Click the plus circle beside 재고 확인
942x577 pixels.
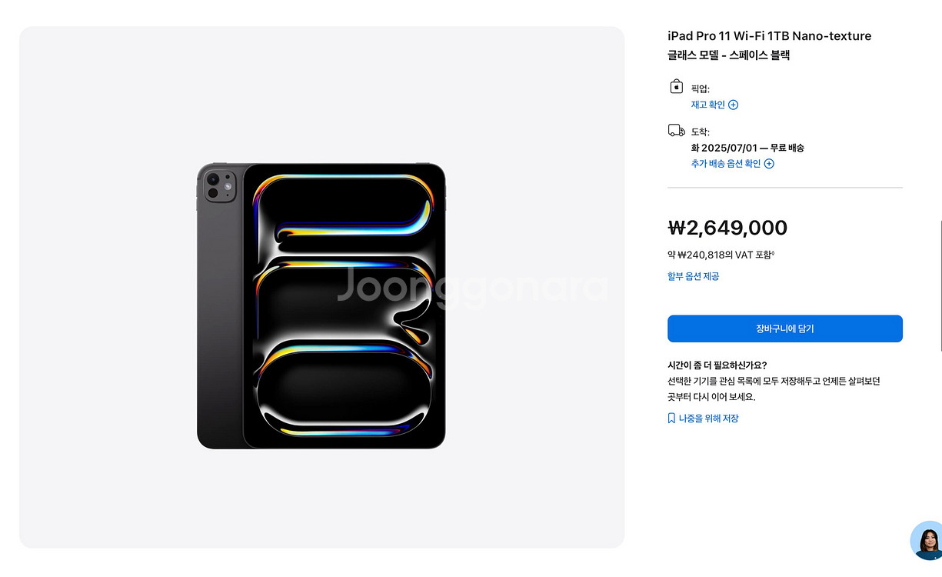point(734,105)
